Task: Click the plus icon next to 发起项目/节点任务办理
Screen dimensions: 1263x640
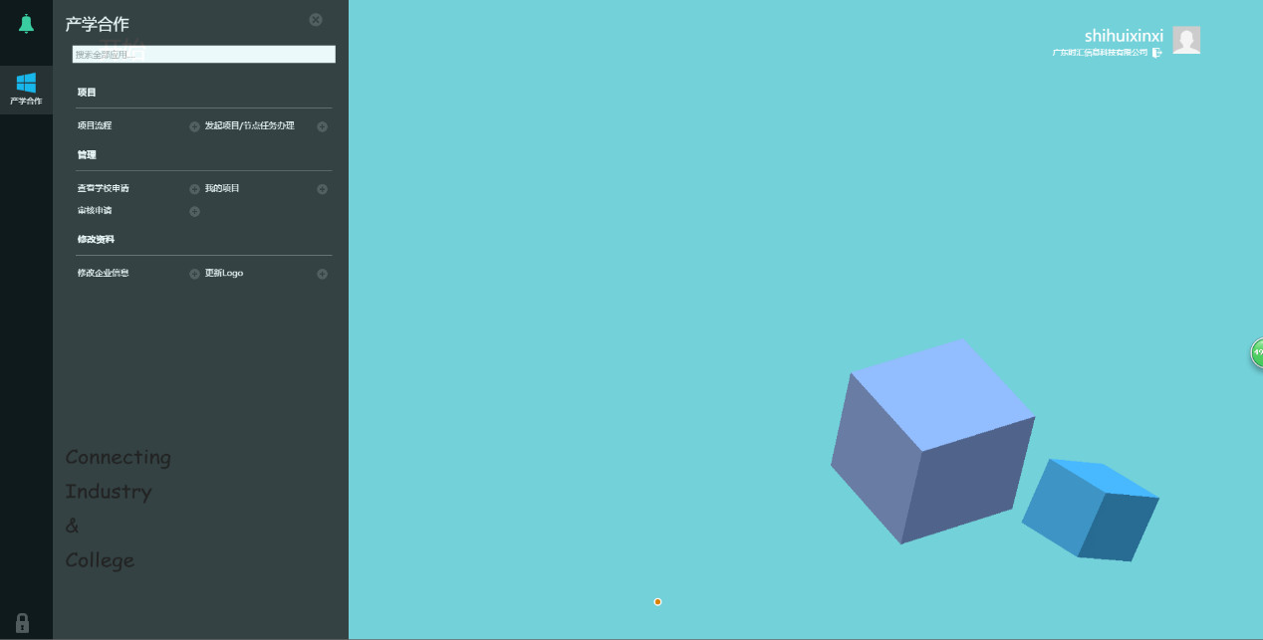Action: (x=322, y=126)
